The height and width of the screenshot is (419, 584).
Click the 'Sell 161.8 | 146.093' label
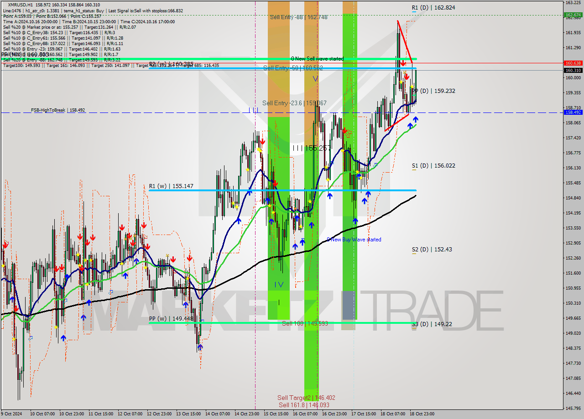[x=303, y=405]
